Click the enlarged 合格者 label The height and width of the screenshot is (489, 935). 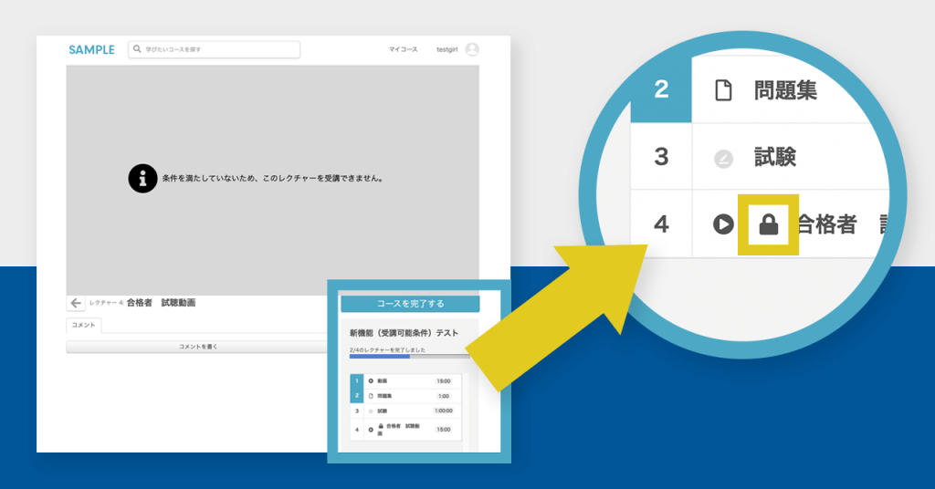(x=827, y=224)
